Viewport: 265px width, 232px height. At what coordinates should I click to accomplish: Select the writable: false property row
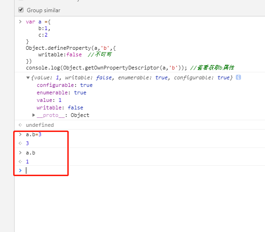point(60,108)
